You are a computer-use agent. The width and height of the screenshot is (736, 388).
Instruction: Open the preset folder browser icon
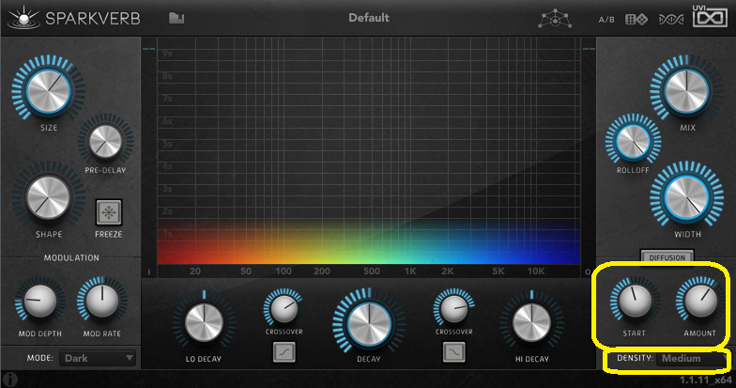click(176, 18)
